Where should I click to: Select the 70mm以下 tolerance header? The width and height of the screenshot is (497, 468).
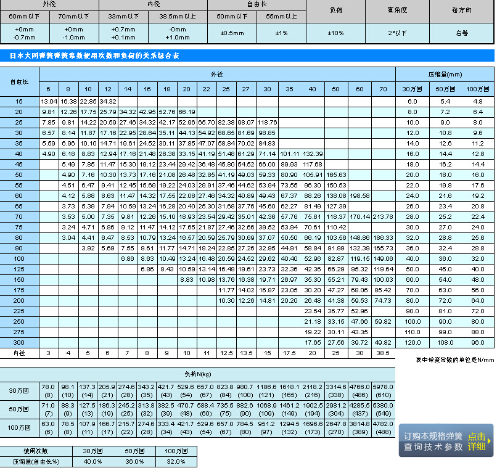point(74,17)
